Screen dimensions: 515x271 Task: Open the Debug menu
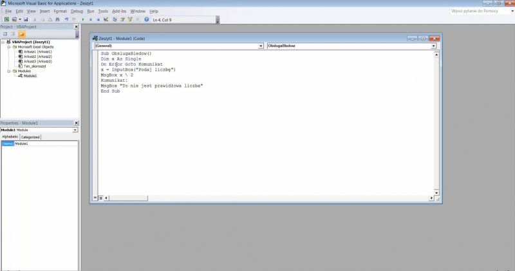point(77,11)
